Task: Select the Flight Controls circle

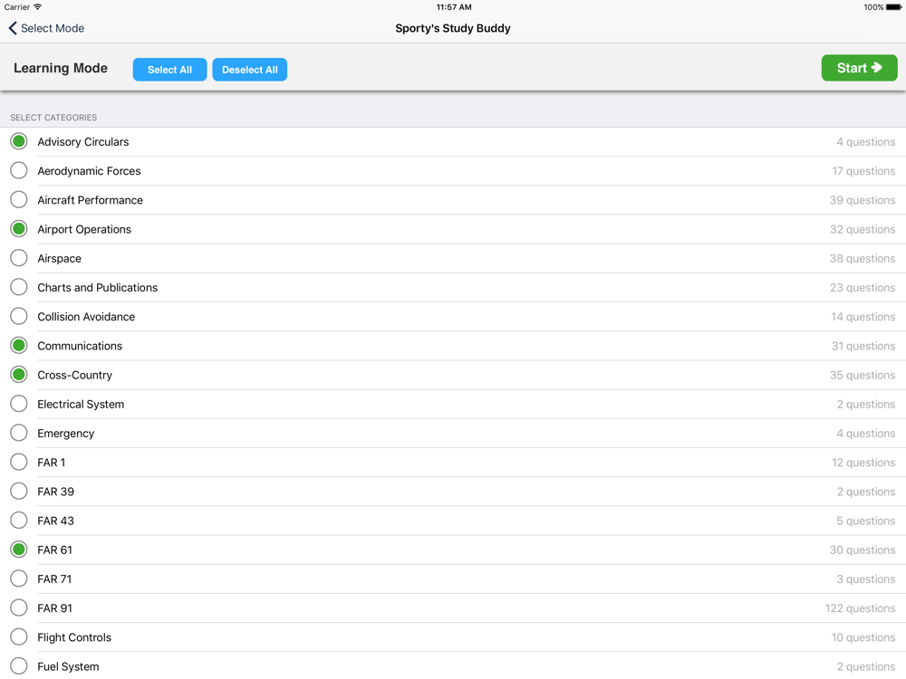Action: pos(19,636)
